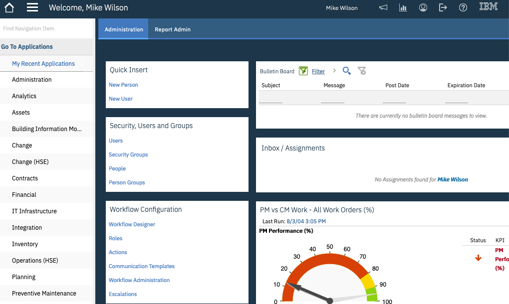Click the Mike Wilson link in Inbox

tap(453, 179)
